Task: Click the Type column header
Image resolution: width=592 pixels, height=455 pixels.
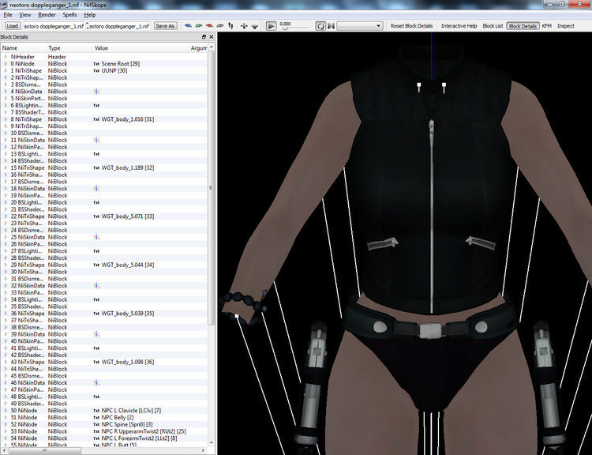Action: pos(69,48)
